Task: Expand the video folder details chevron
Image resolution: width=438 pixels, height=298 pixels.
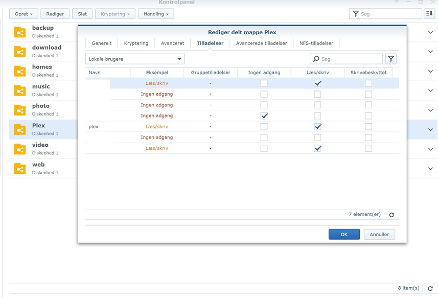Action: (x=430, y=149)
